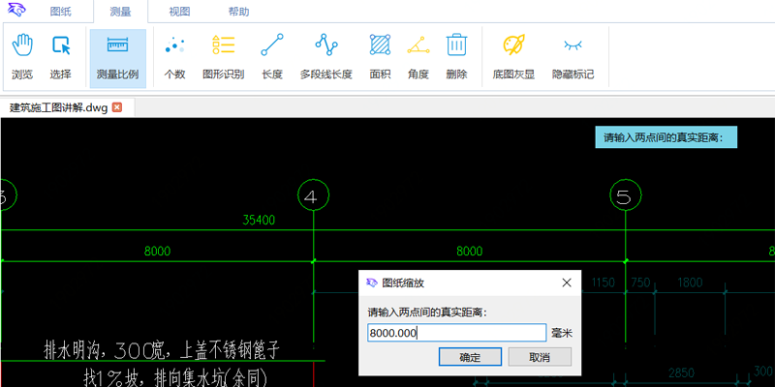This screenshot has height=387, width=775.
Task: Select the 长度 (Length) measurement tool
Action: pos(272,56)
